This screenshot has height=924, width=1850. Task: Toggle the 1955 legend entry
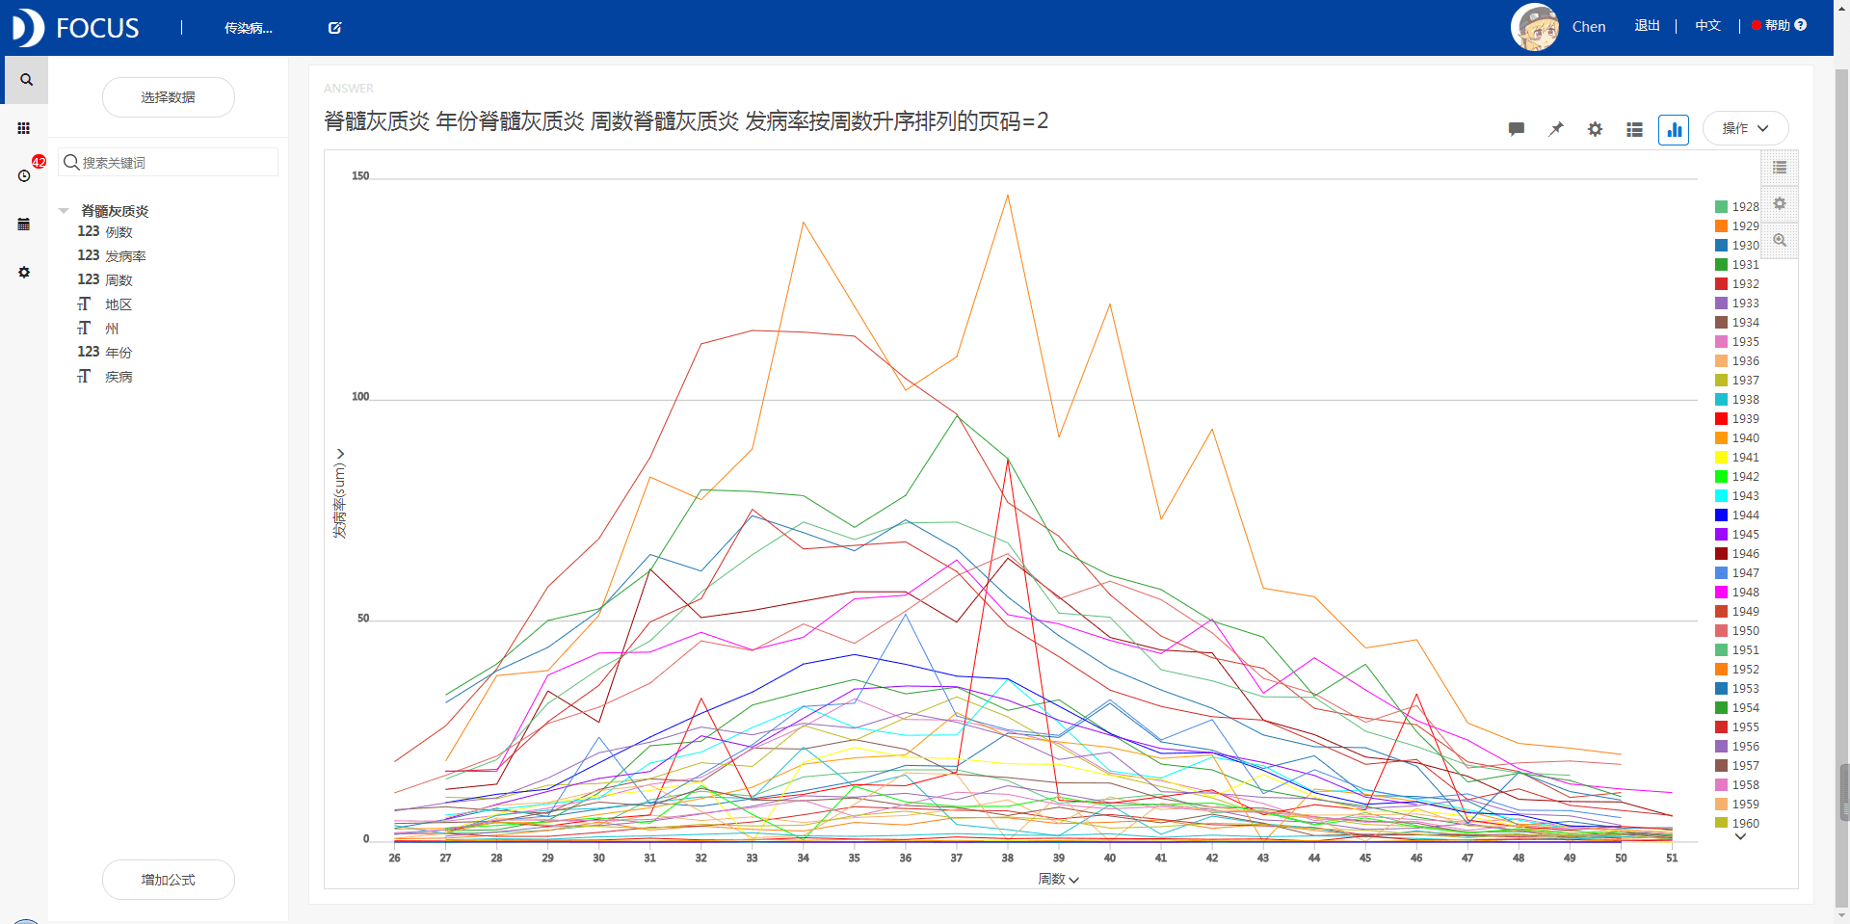[1737, 726]
